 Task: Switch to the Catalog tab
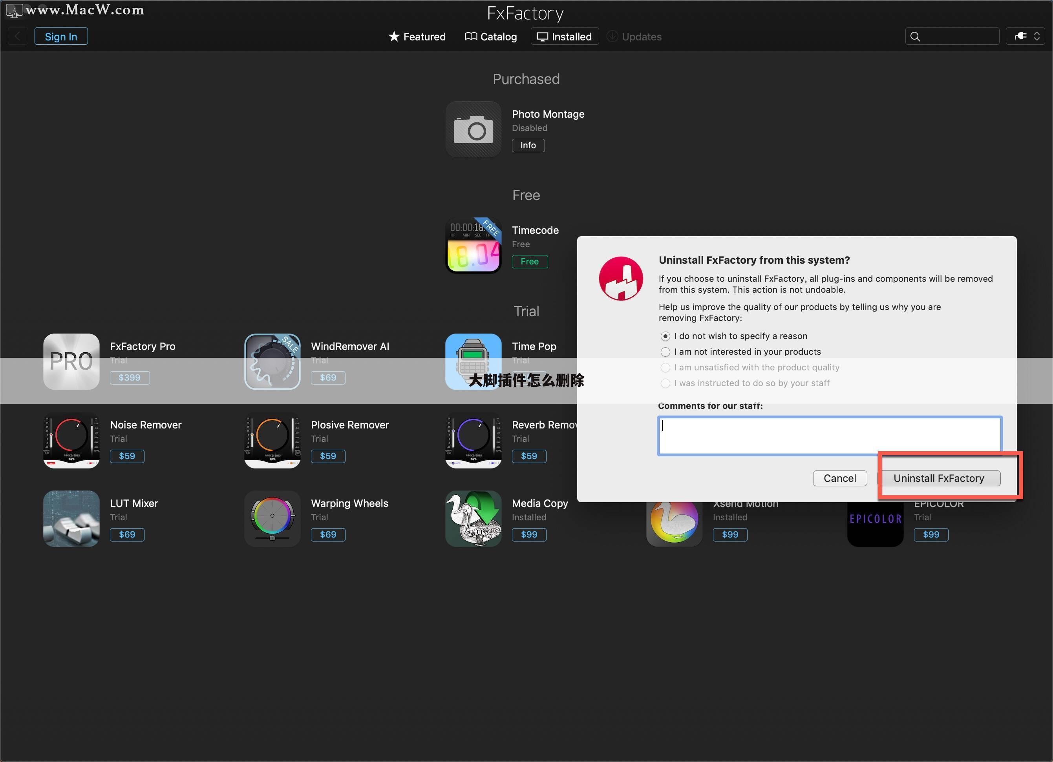pyautogui.click(x=491, y=36)
